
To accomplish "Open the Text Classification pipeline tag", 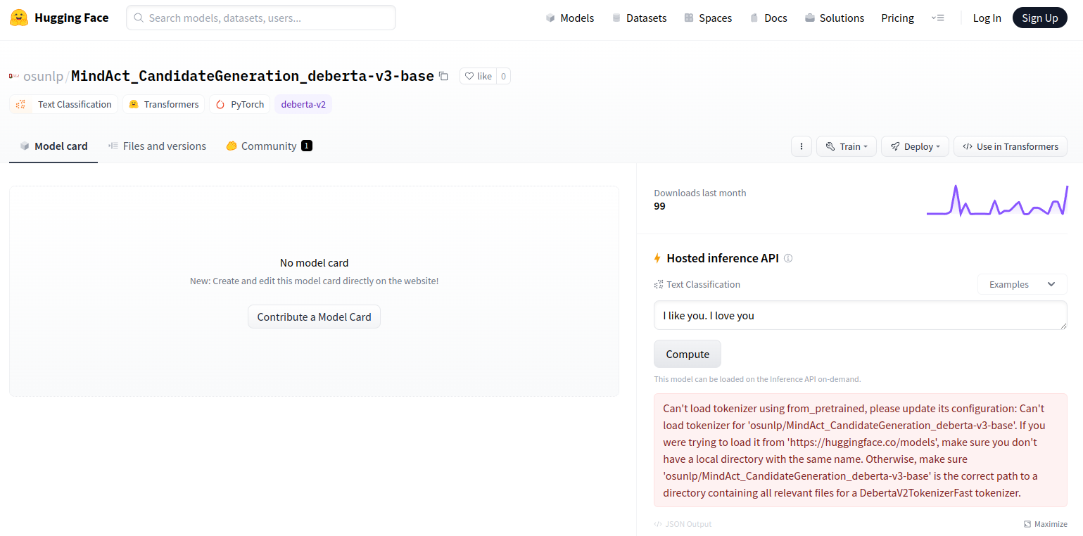I will 63,103.
